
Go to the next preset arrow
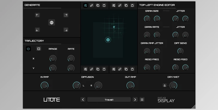point(135,100)
